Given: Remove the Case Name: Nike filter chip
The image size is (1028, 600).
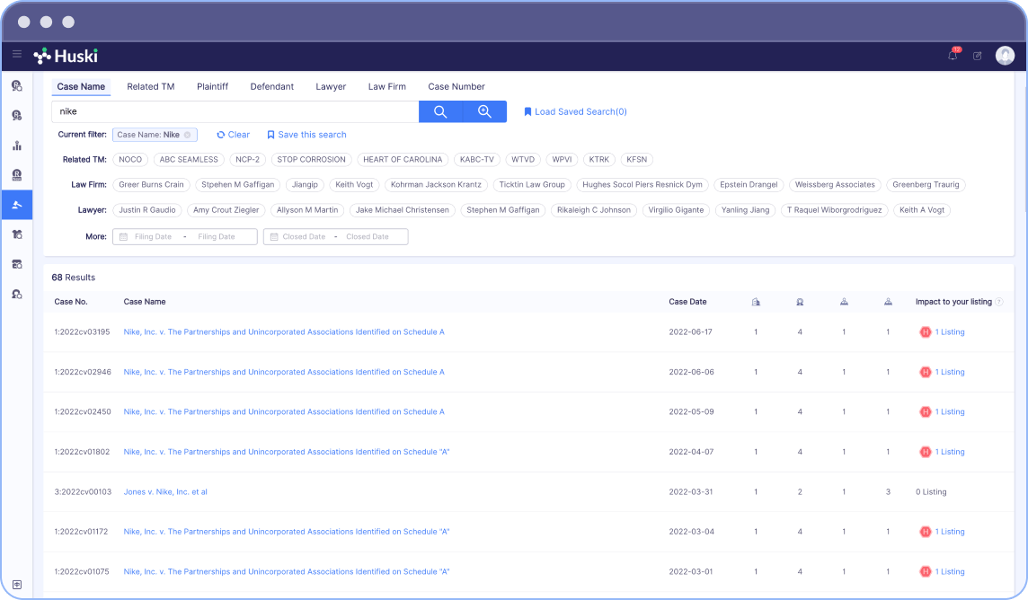Looking at the screenshot, I should coord(186,134).
